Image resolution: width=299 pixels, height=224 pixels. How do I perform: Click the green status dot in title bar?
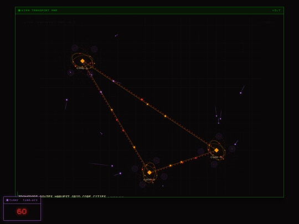pyautogui.click(x=19, y=11)
